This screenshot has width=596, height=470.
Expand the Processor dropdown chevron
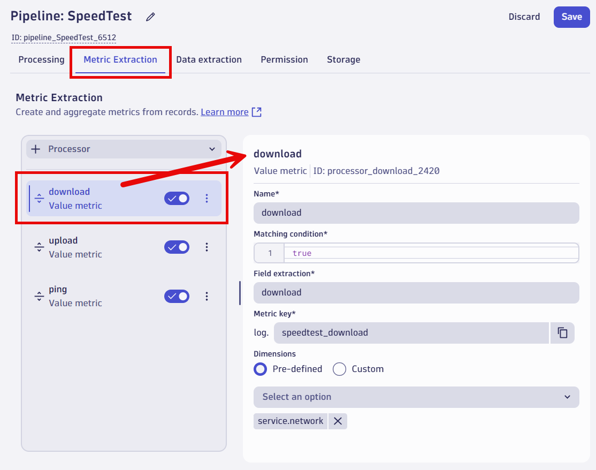pyautogui.click(x=212, y=149)
